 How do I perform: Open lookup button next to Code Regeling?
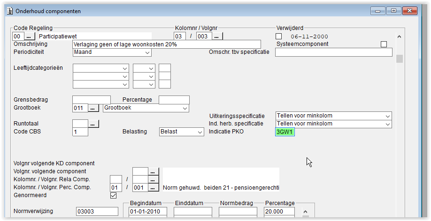pyautogui.click(x=30, y=36)
